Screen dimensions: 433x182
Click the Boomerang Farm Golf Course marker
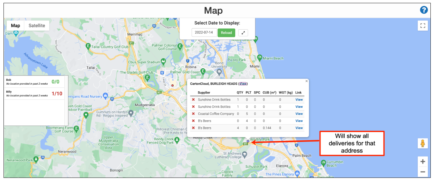(x=76, y=129)
